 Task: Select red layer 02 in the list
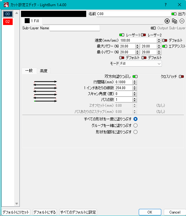click(8, 22)
